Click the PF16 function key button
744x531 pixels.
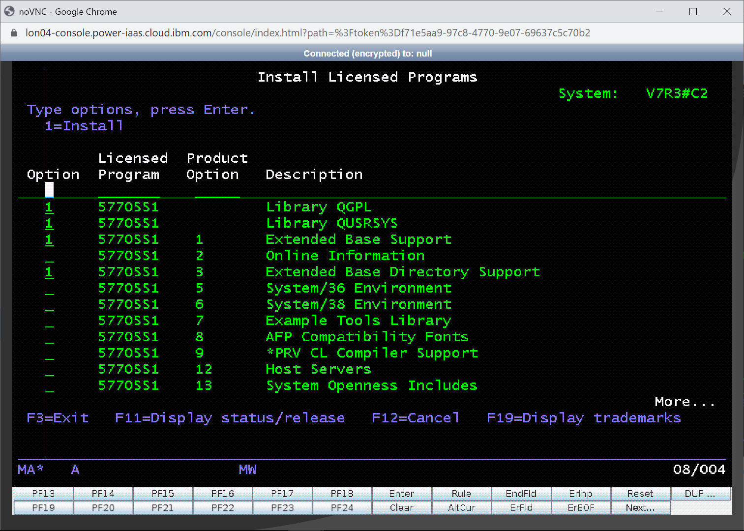(x=223, y=494)
